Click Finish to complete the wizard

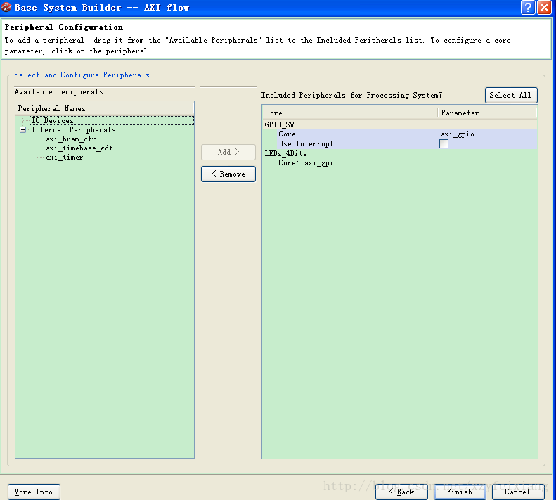pos(460,492)
